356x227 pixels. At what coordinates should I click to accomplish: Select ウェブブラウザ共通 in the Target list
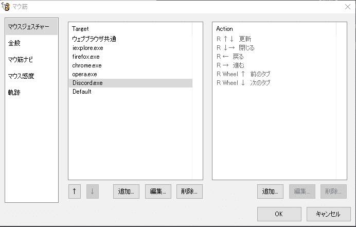point(131,39)
